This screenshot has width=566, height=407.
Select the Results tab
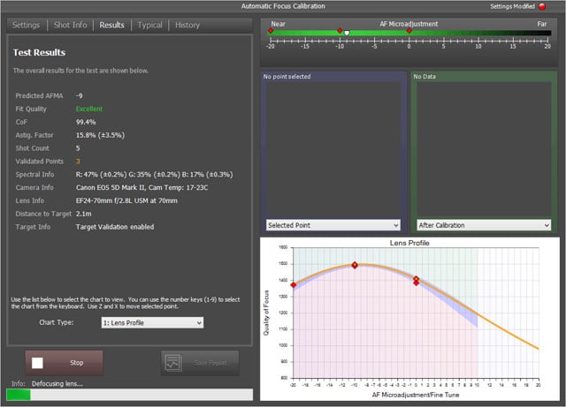click(112, 25)
